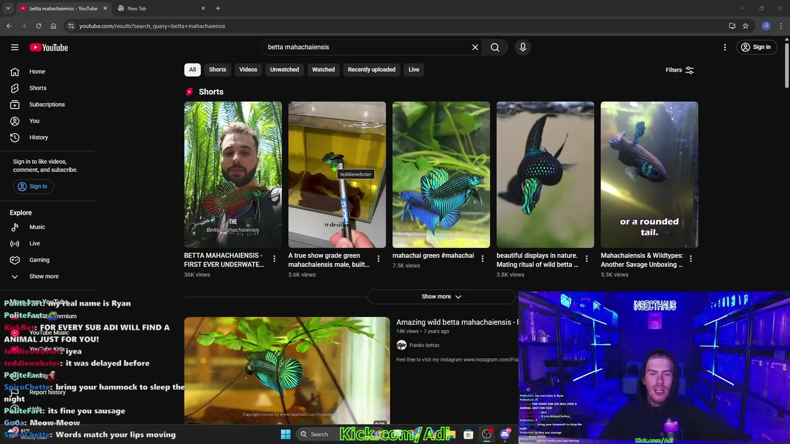Click the magnifier search button

(x=495, y=47)
